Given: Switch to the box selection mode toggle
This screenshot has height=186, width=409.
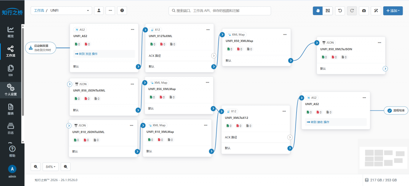Looking at the screenshot, I should (x=328, y=11).
